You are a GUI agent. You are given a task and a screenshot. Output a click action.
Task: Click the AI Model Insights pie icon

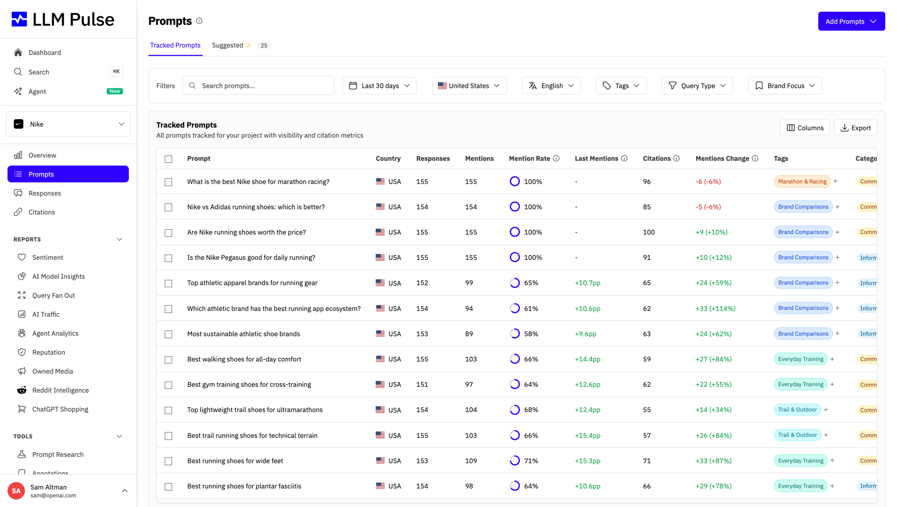(22, 276)
